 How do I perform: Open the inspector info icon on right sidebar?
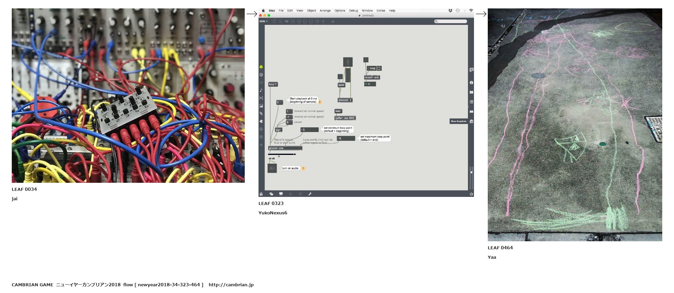(x=471, y=83)
